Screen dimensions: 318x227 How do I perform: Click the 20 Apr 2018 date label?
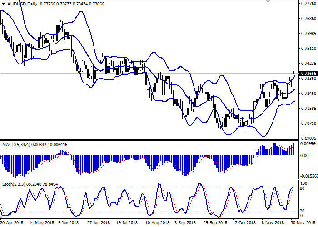tap(12, 223)
